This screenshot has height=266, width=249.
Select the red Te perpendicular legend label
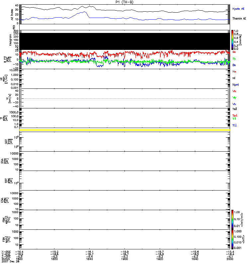[x=235, y=115]
